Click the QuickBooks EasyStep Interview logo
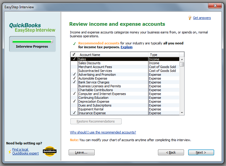Image resolution: width=226 pixels, height=166 pixels. 32,28
